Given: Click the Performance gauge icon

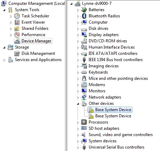Looking at the screenshot, I should (17, 35).
